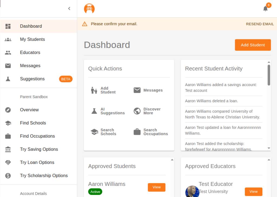Click the owl logo in header
This screenshot has width=277, height=197.
coord(89,9)
